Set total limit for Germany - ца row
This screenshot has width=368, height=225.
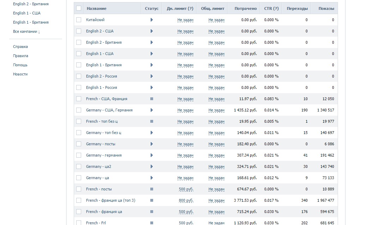(216, 178)
